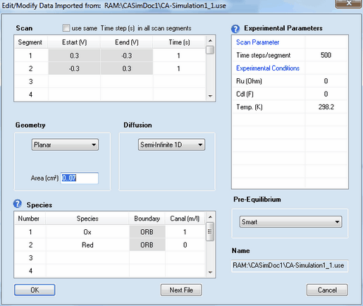Select ORB boundary for Ox species

pyautogui.click(x=147, y=232)
